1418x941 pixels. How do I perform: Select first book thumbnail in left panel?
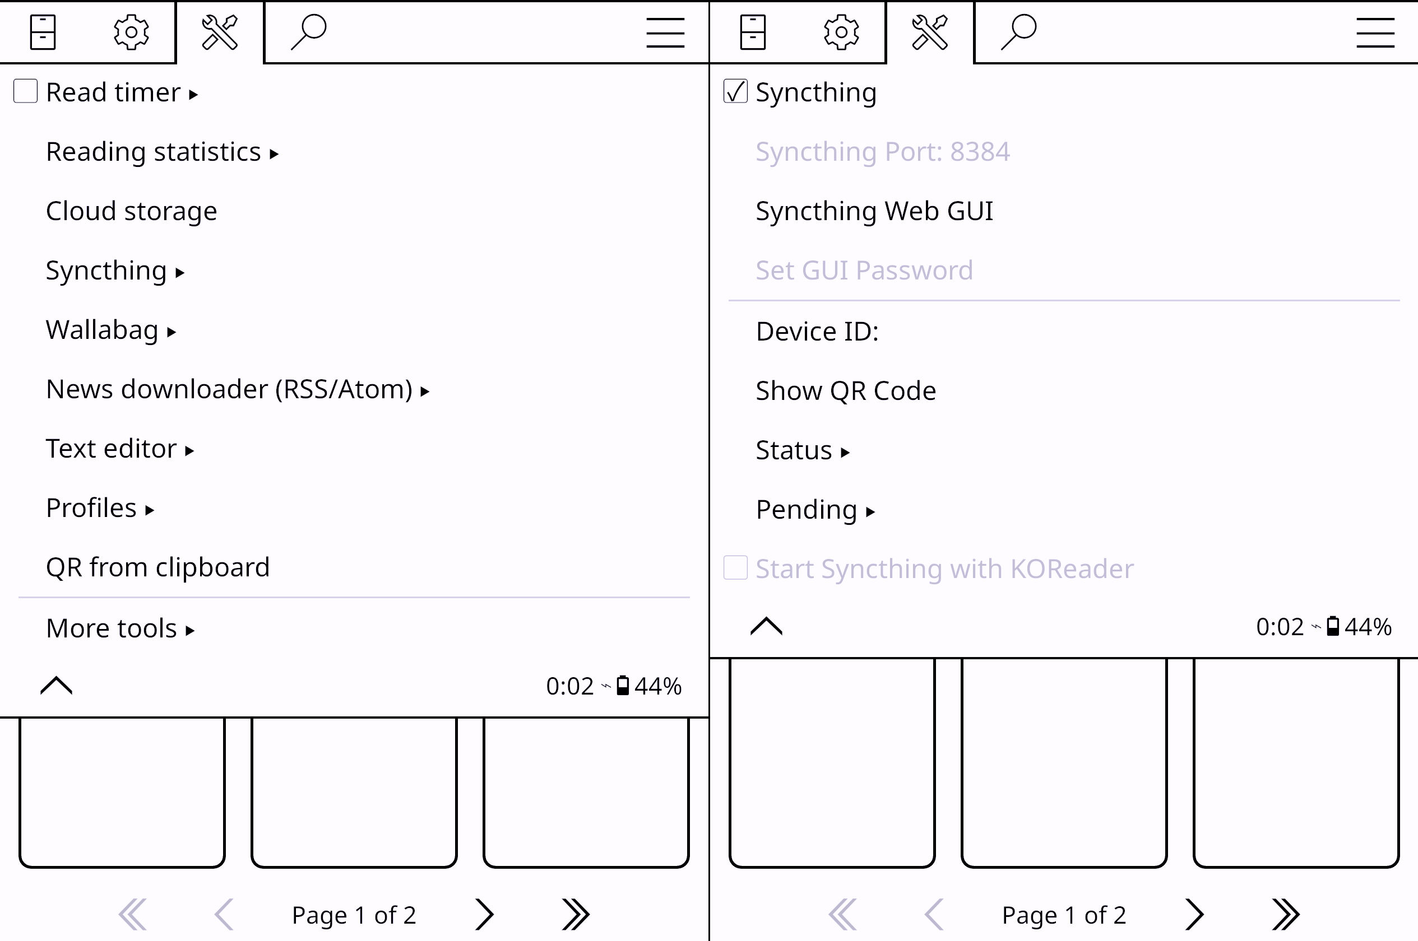click(122, 791)
